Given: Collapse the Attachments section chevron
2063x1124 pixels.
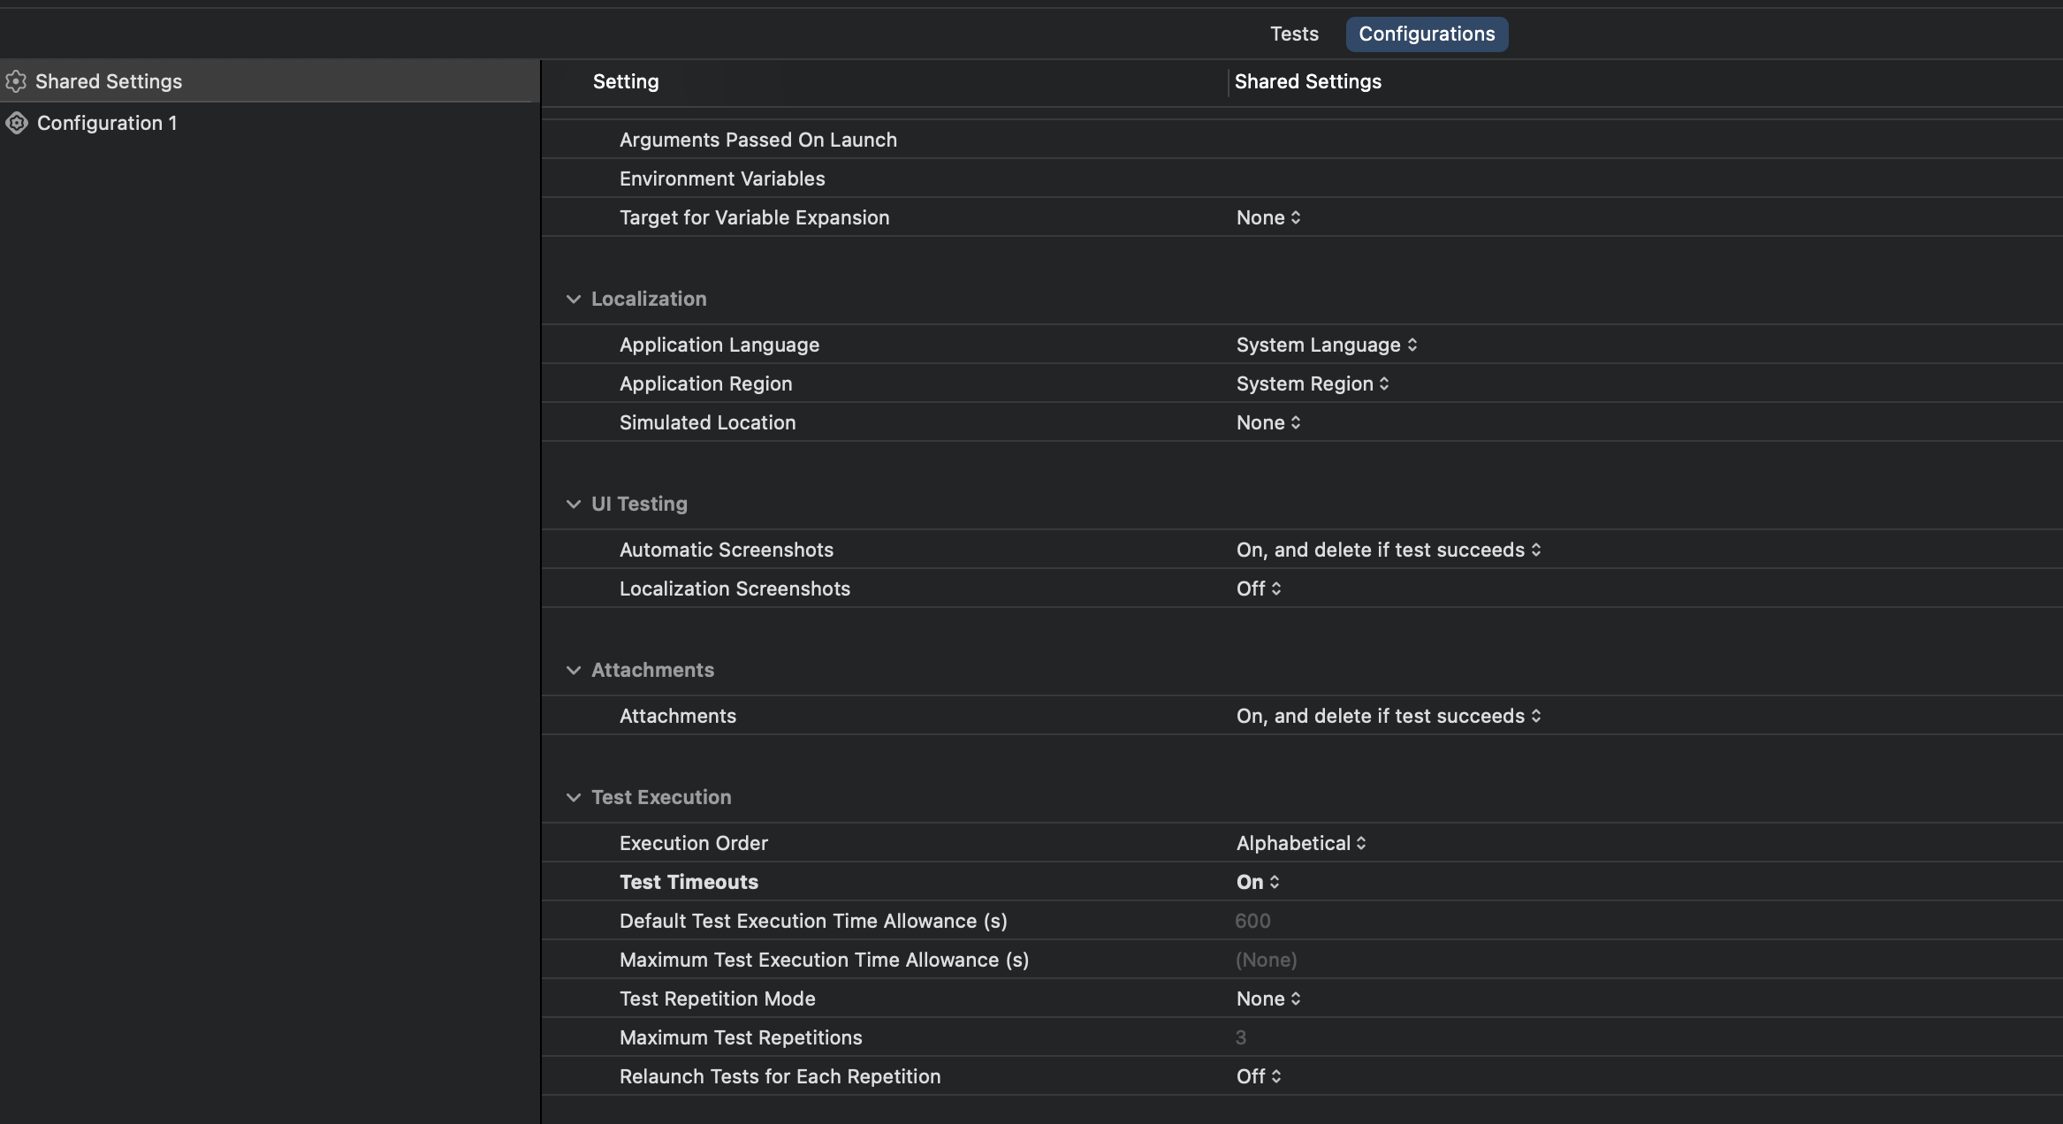Looking at the screenshot, I should pyautogui.click(x=574, y=670).
